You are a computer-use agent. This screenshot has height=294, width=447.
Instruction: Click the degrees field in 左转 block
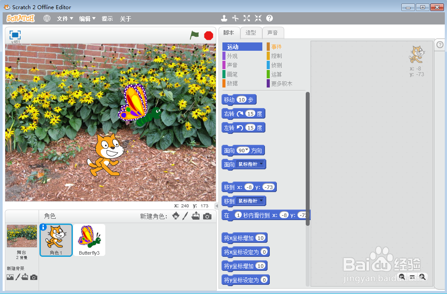[250, 128]
